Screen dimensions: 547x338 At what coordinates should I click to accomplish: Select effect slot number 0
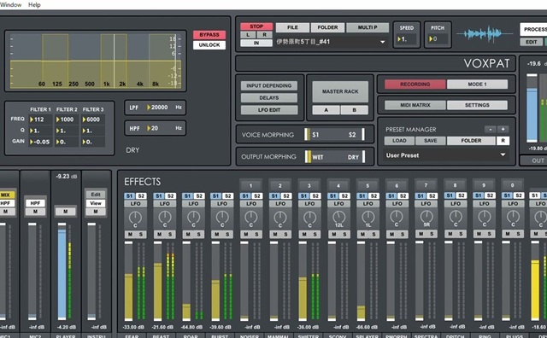click(x=512, y=185)
